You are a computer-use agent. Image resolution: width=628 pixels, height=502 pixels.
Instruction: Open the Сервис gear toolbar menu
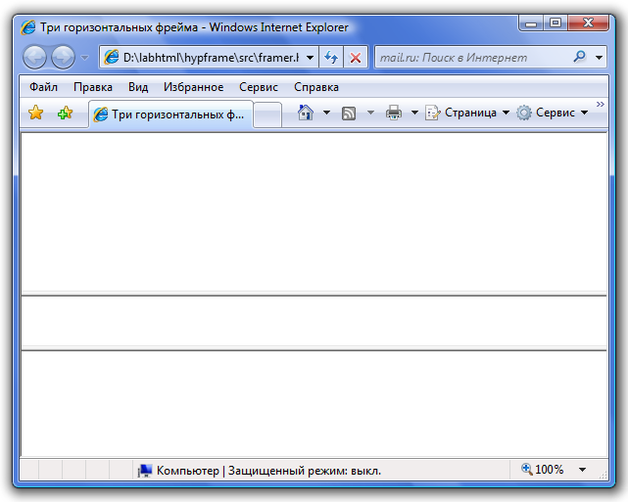[x=553, y=113]
